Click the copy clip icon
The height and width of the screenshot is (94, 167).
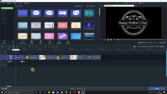pyautogui.click(x=13, y=46)
